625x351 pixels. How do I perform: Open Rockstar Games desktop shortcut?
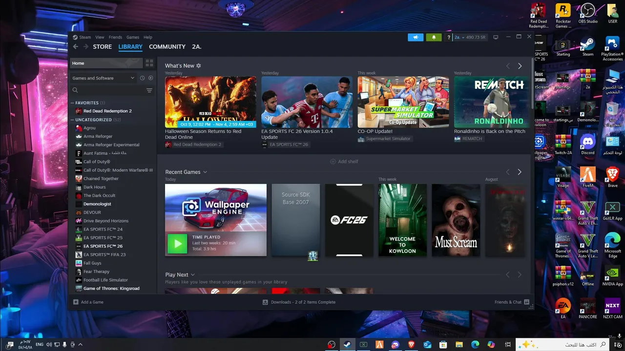point(563,16)
